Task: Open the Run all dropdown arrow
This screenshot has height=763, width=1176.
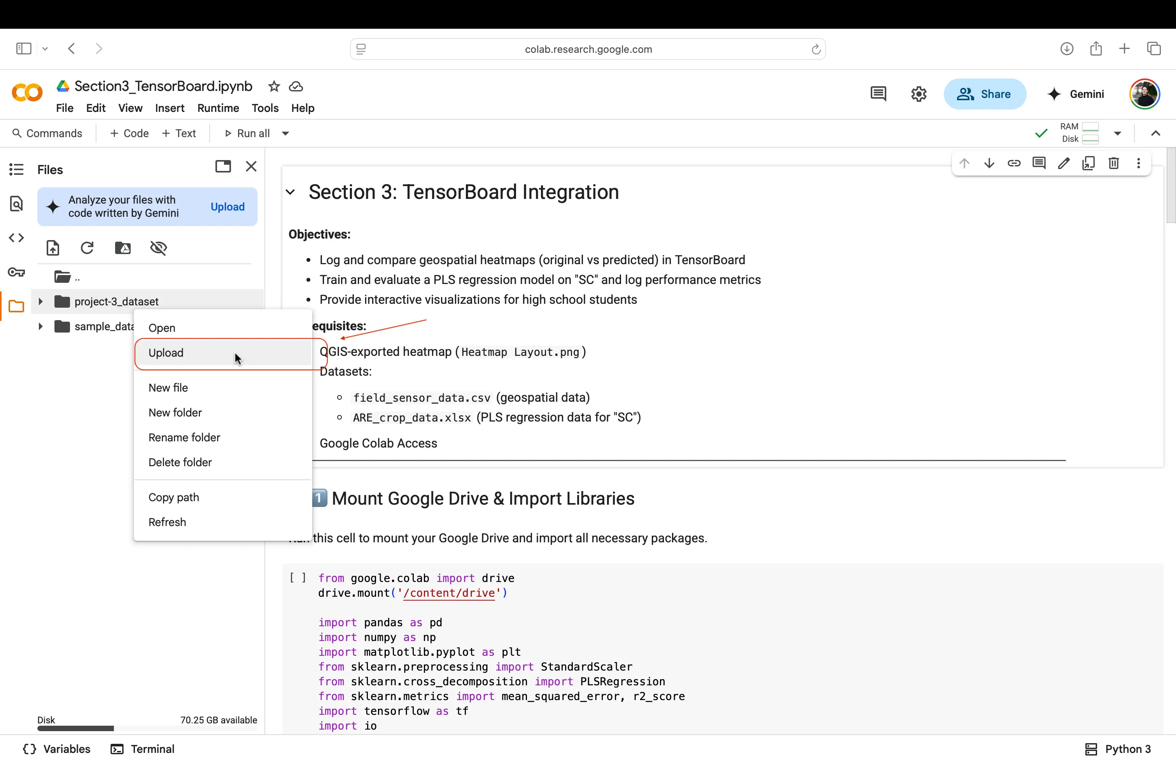Action: (x=285, y=133)
